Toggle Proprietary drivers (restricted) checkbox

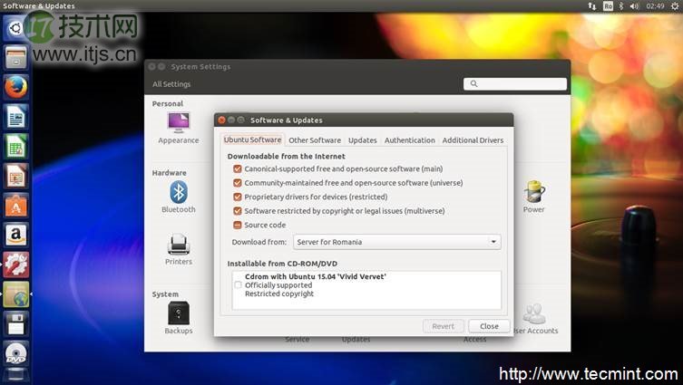(x=238, y=197)
